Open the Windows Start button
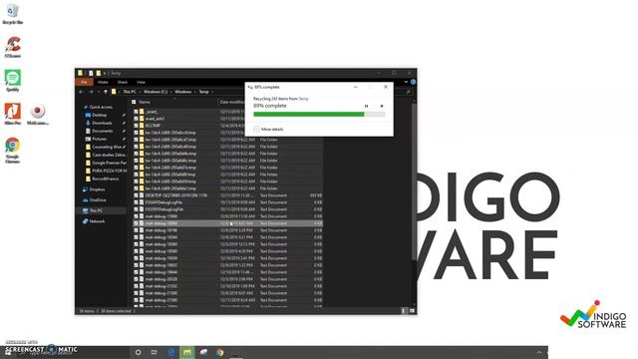 click(8, 352)
